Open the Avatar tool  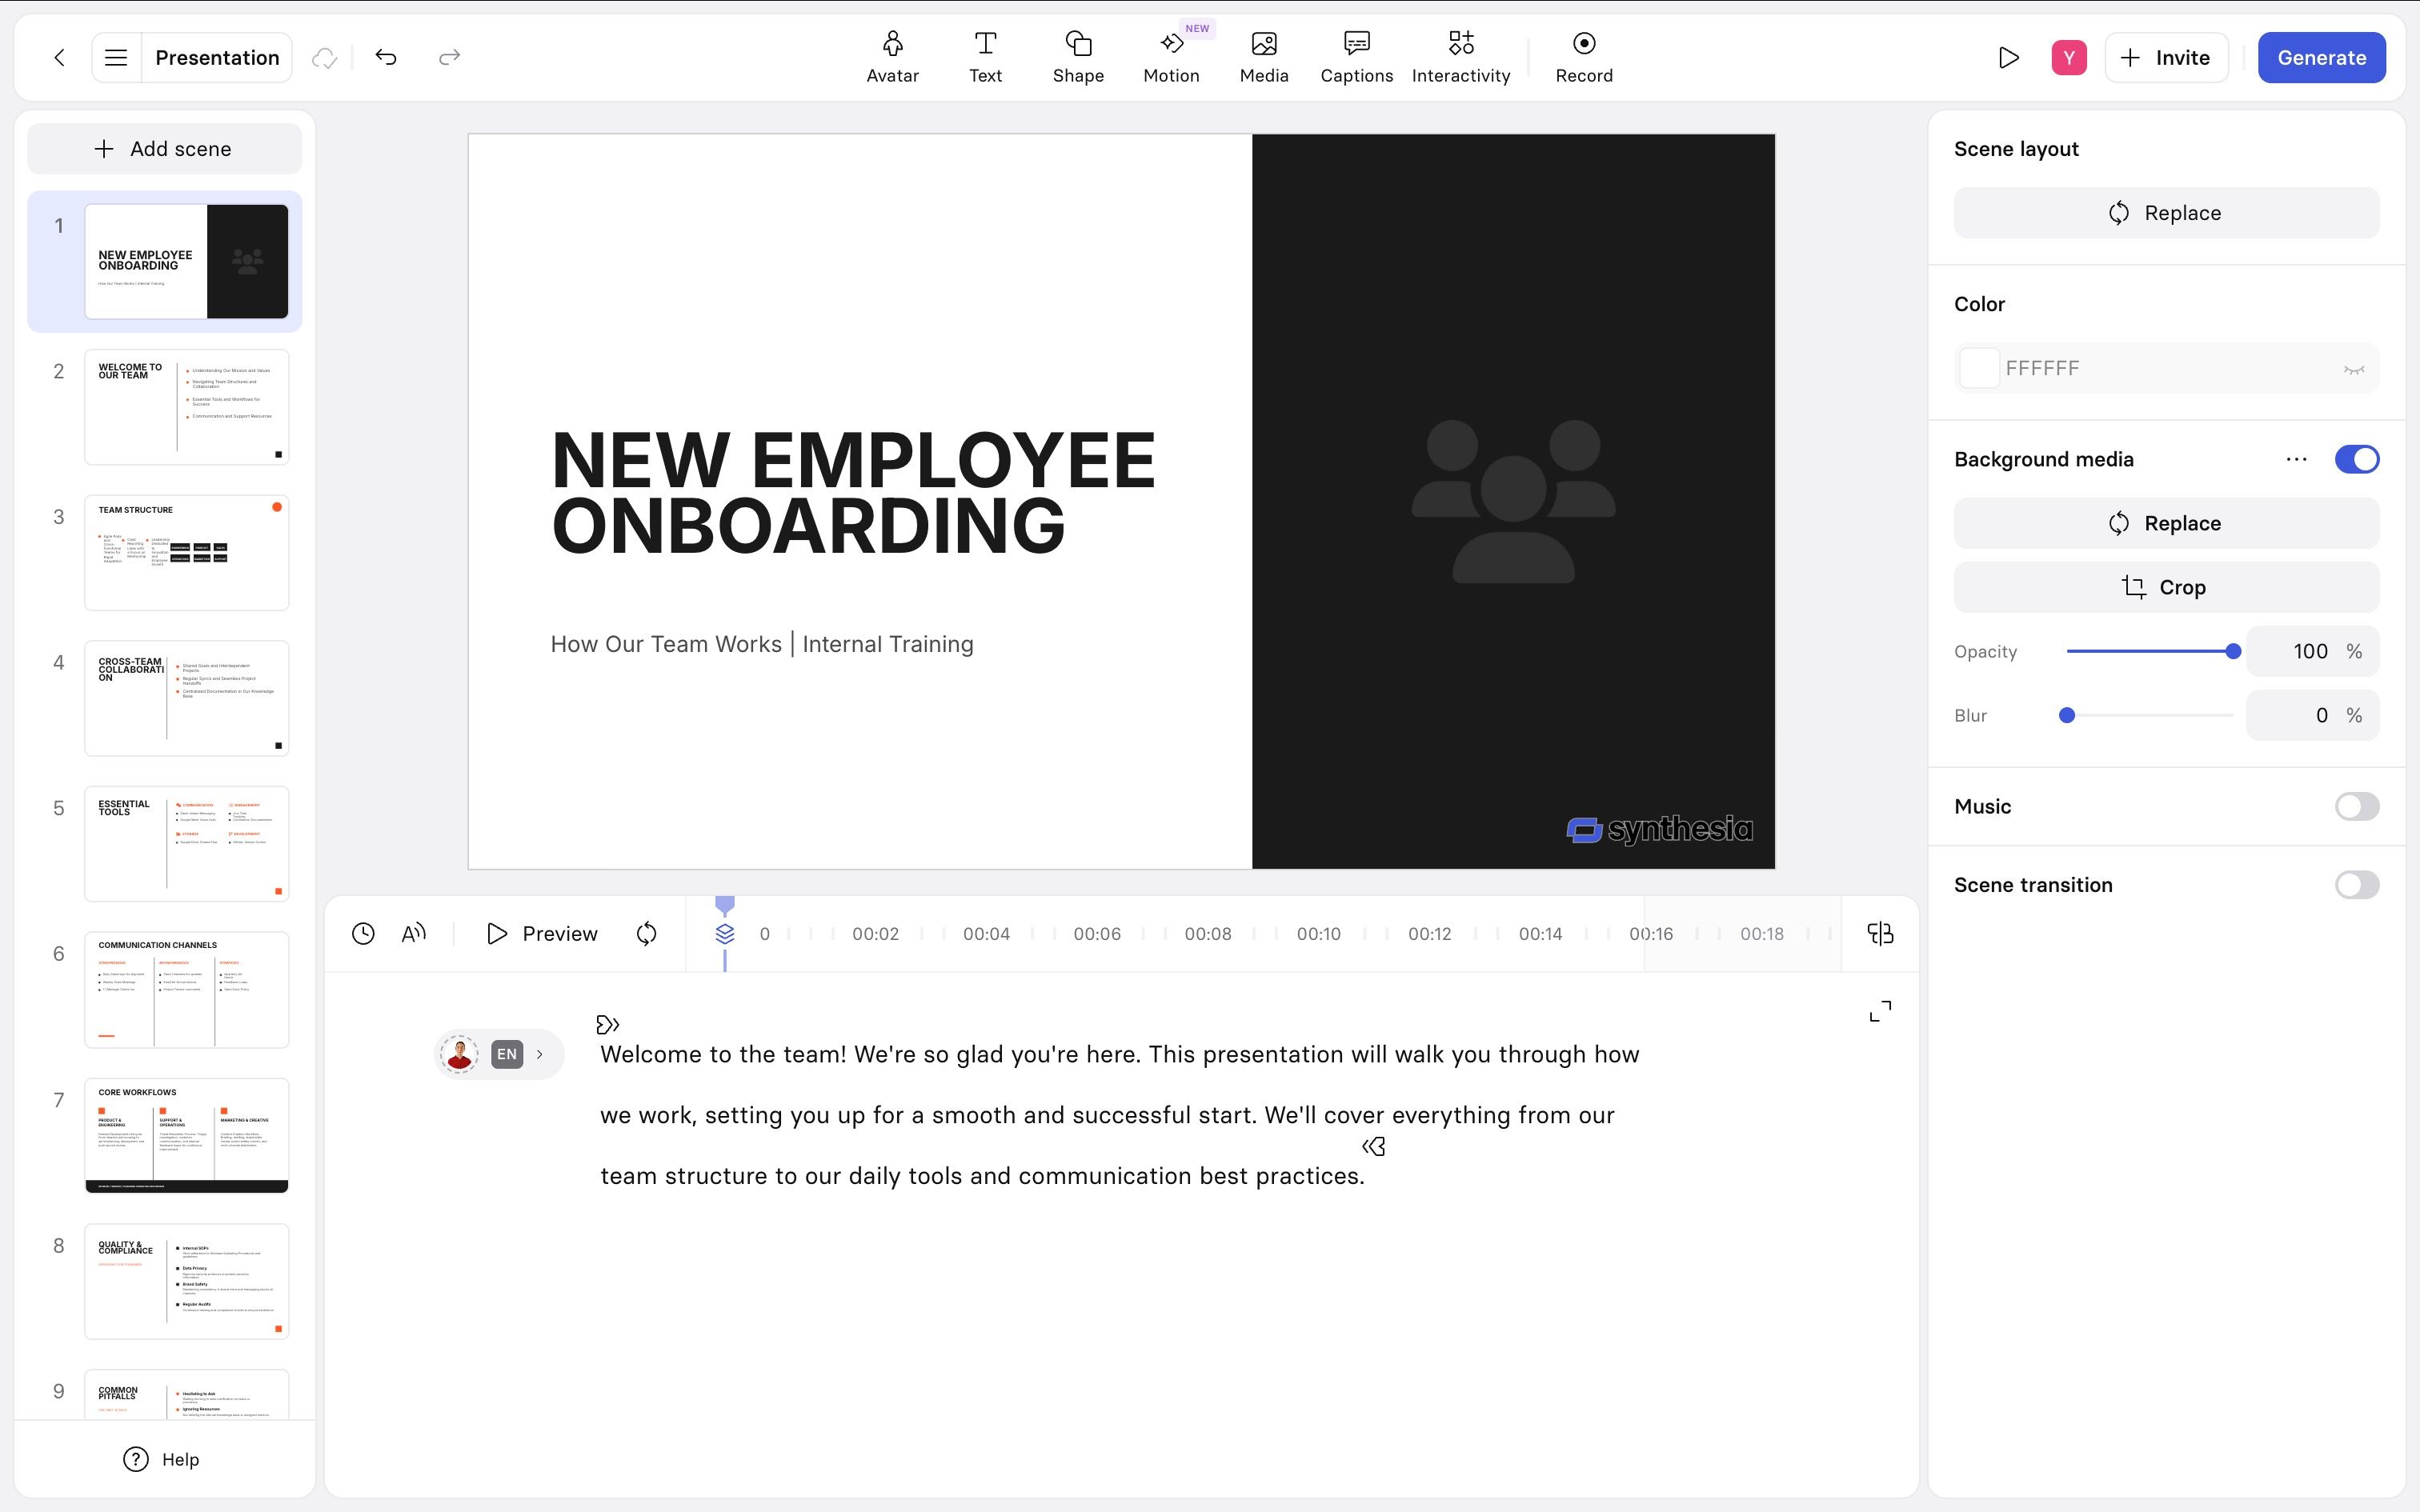892,57
